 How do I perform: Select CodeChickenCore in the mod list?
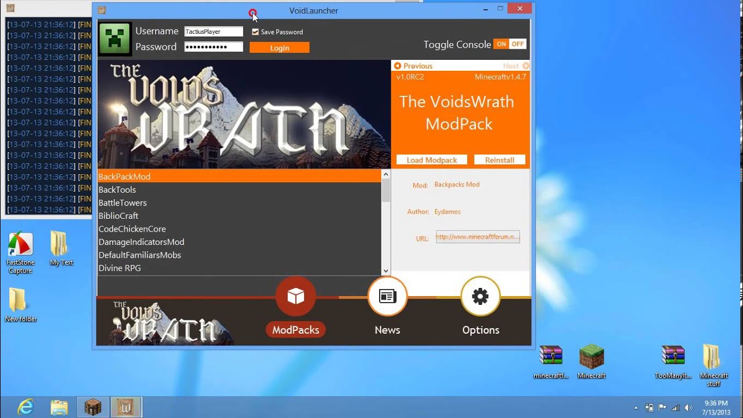coord(239,229)
